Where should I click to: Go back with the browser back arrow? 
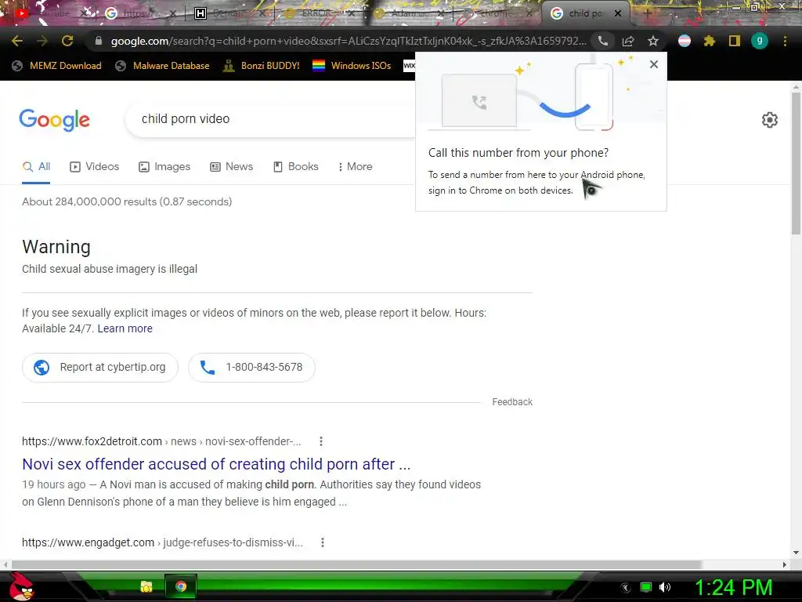(x=17, y=41)
